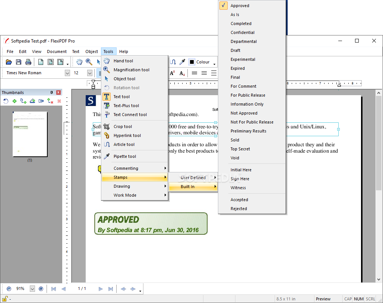Viewport: 383px width, 303px height.
Task: Click the extract pages icon in Thumbnails
Action: point(41,101)
